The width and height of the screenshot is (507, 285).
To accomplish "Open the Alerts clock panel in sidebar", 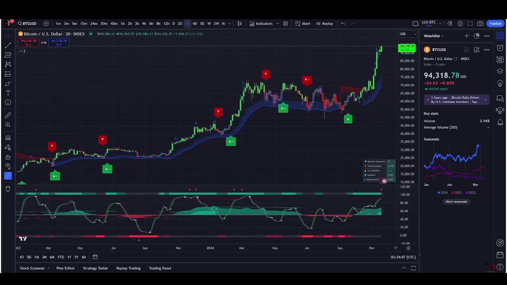I will click(x=500, y=48).
